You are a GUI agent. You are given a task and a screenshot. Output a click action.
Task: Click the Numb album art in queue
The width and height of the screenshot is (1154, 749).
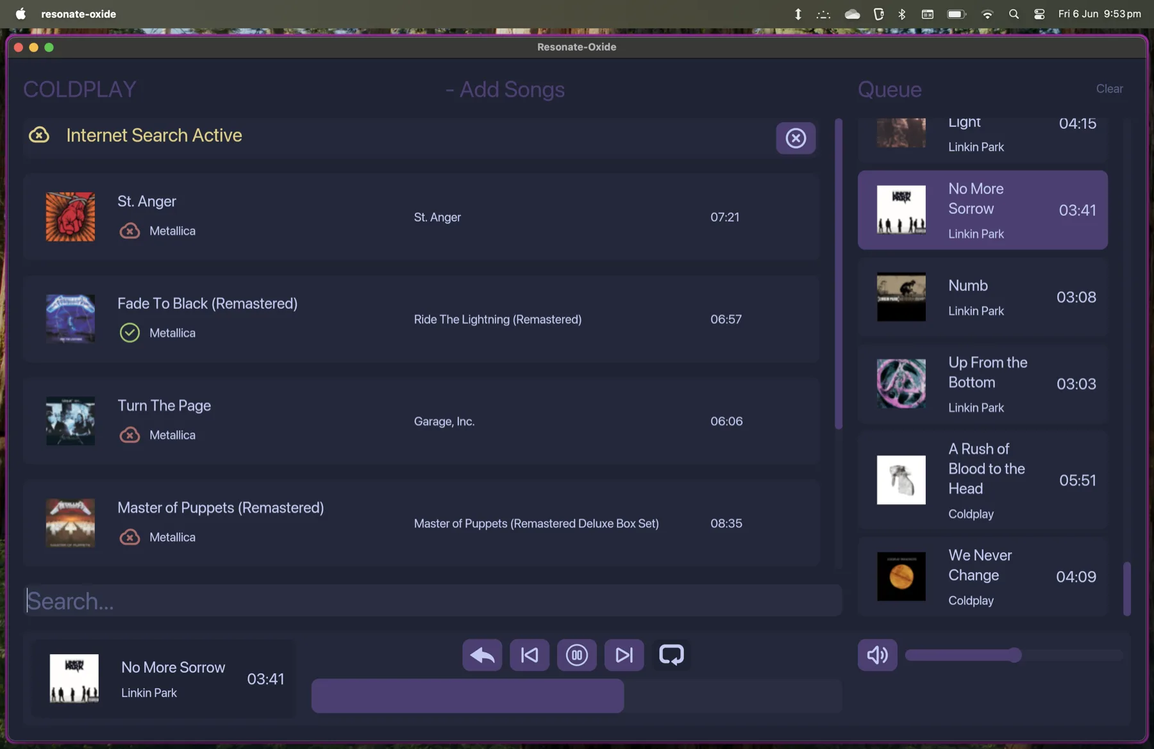[x=901, y=297]
